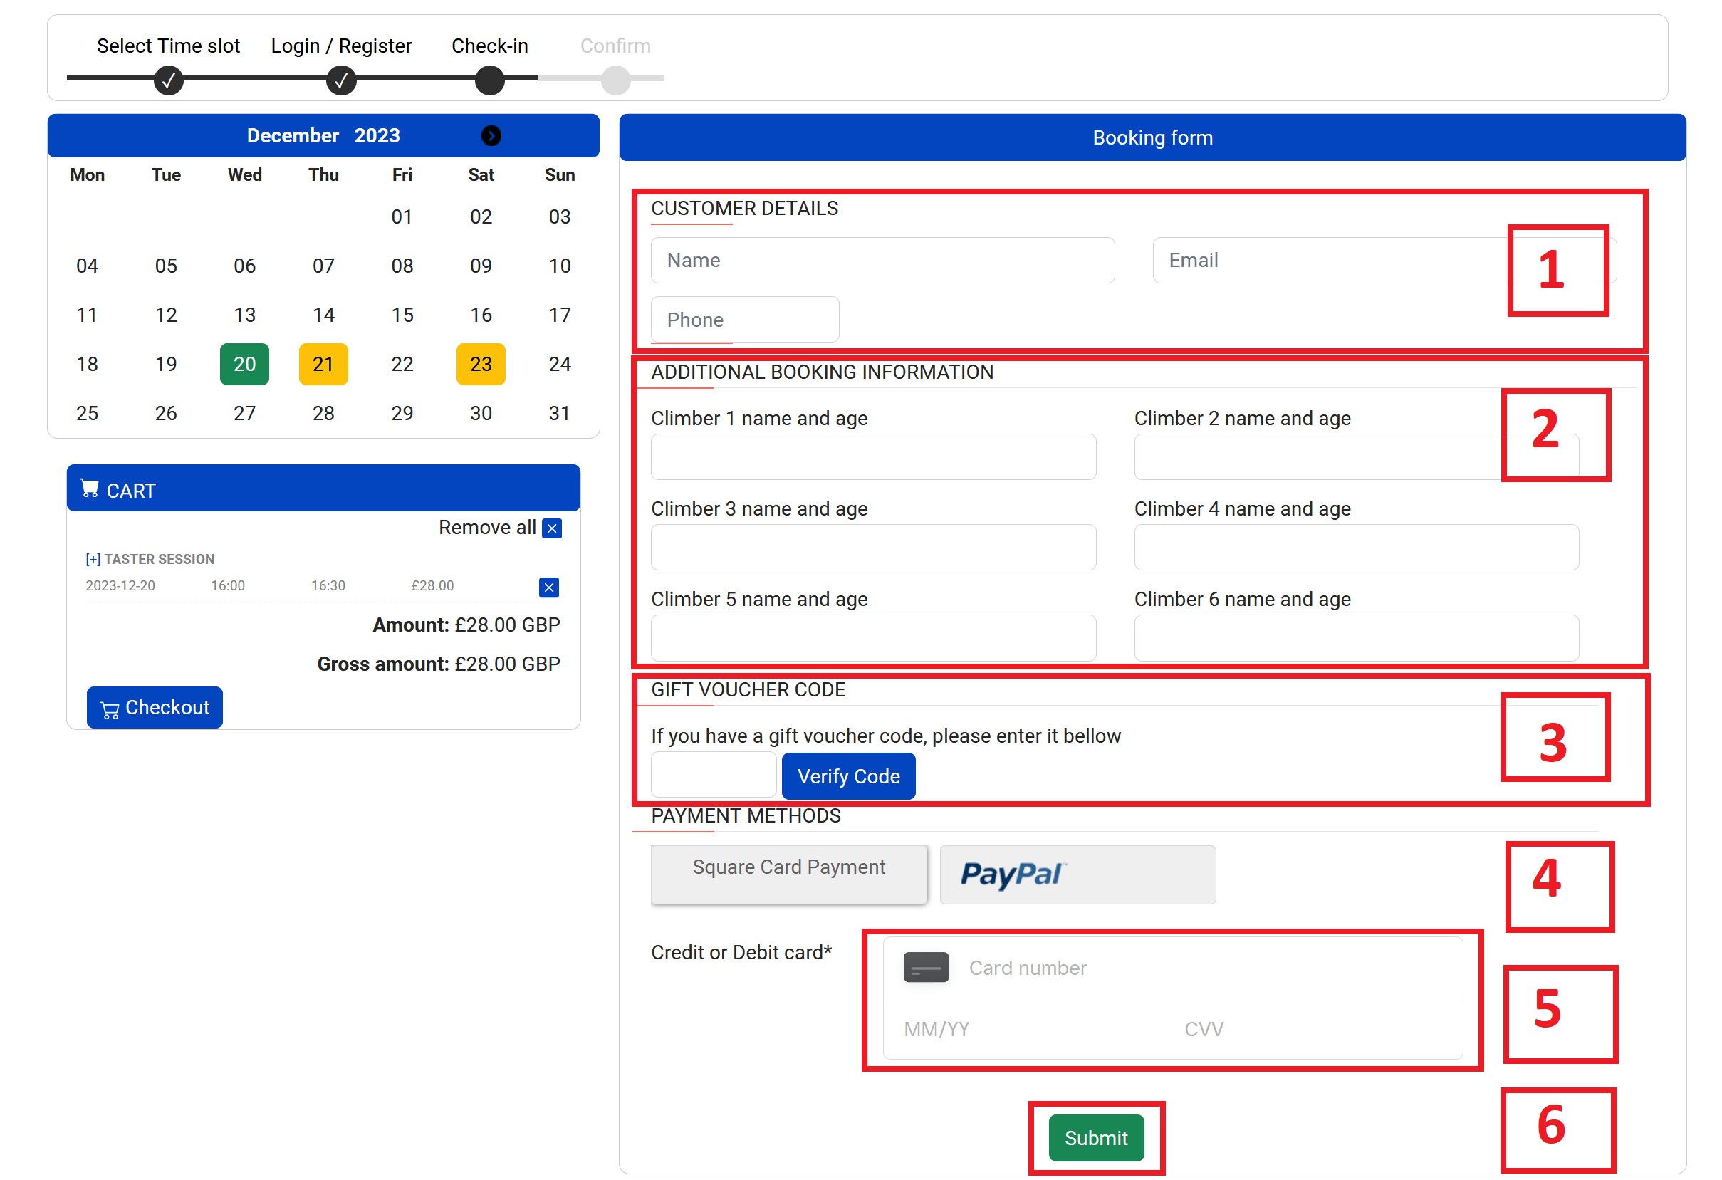Click the Climber 1 name and age field

click(x=873, y=457)
